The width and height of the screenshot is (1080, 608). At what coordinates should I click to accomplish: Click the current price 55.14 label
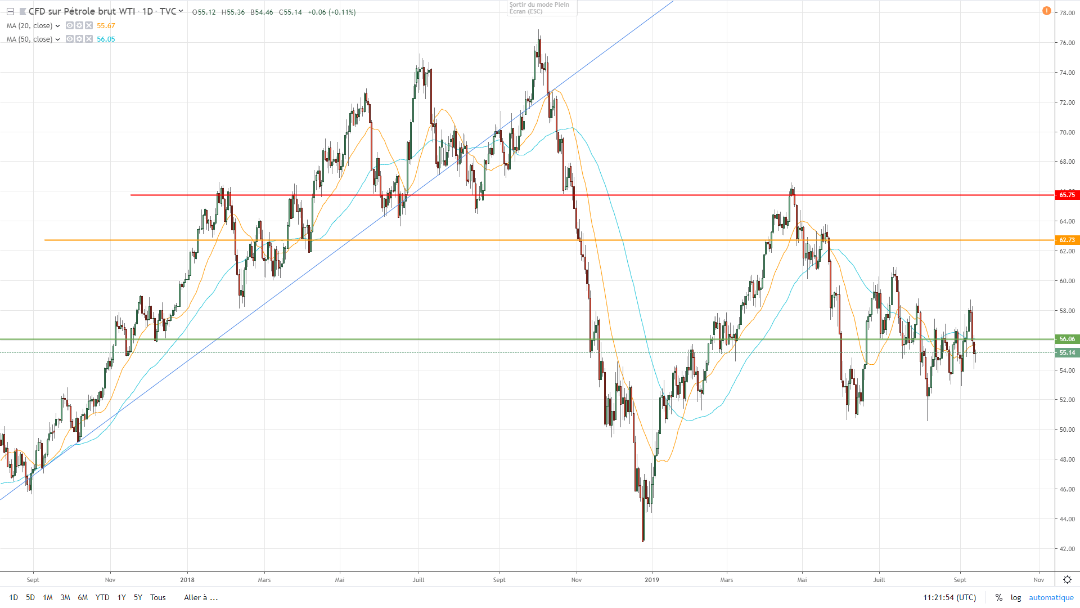pyautogui.click(x=1067, y=352)
